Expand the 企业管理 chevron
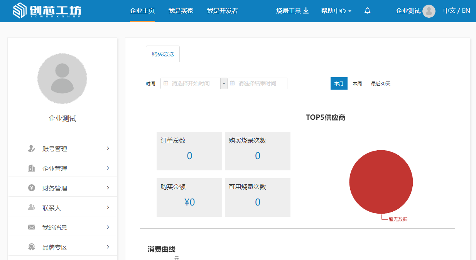The height and width of the screenshot is (260, 476). tap(108, 168)
